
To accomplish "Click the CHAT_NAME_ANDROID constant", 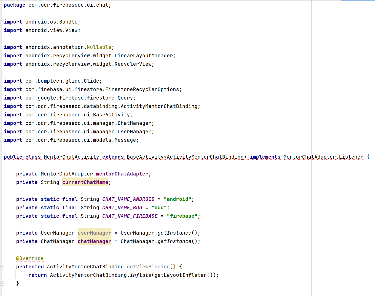I will tap(128, 199).
